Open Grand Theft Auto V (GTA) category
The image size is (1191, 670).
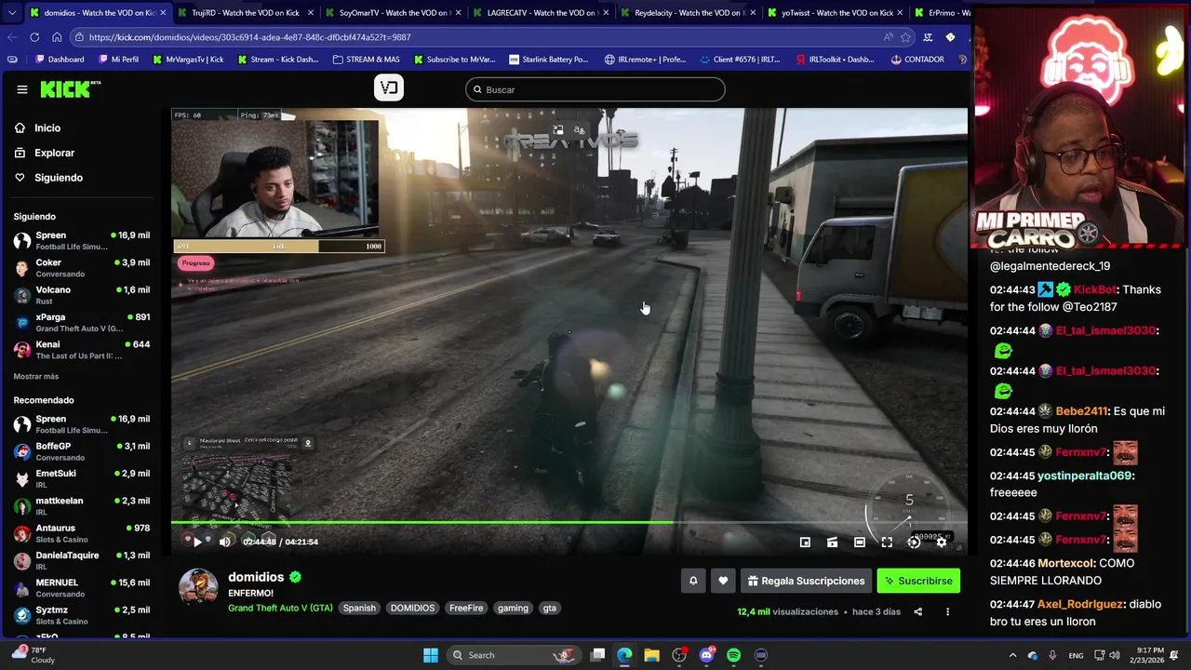point(280,608)
